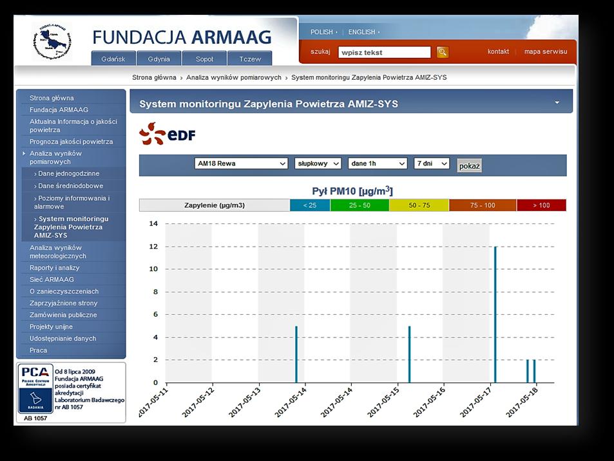Open Dane średniodobowe submenu item
614x461 pixels.
tap(70, 186)
